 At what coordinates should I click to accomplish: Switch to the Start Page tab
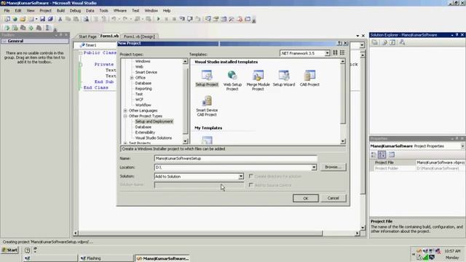87,36
